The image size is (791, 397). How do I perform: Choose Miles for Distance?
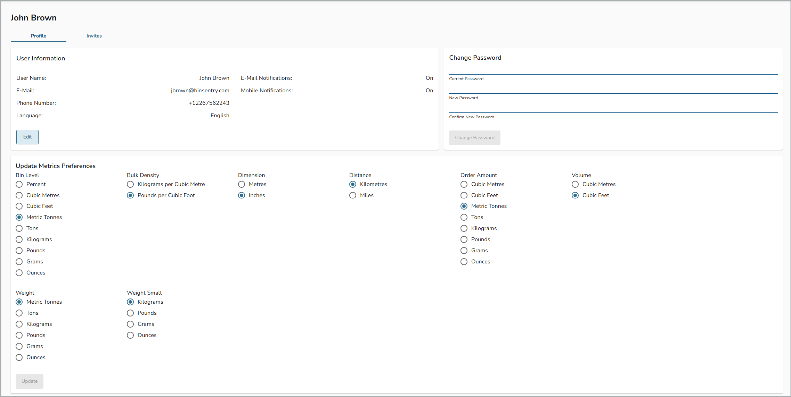pyautogui.click(x=353, y=195)
